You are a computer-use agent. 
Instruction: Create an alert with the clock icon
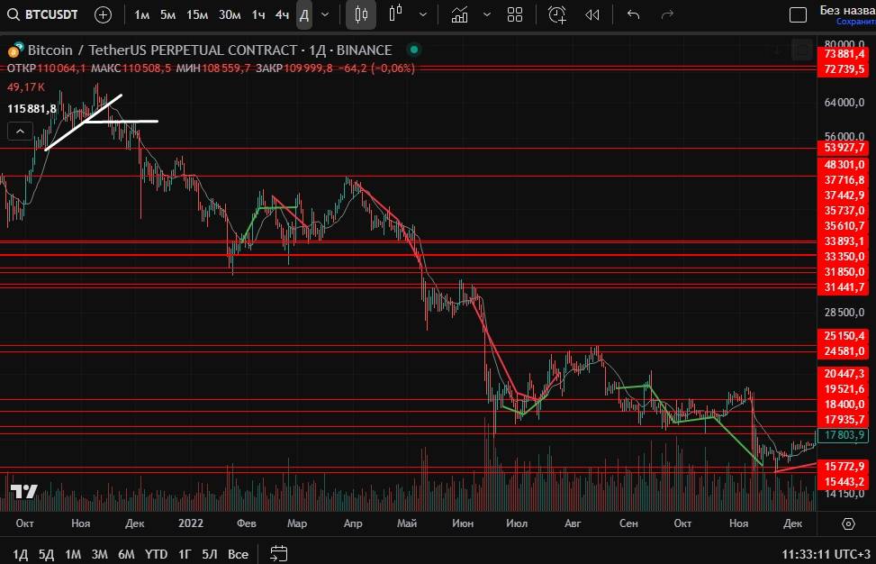(x=557, y=14)
